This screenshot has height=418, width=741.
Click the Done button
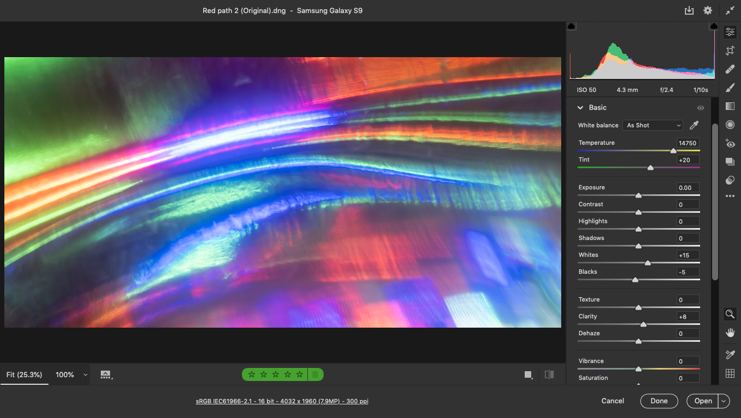(x=659, y=401)
